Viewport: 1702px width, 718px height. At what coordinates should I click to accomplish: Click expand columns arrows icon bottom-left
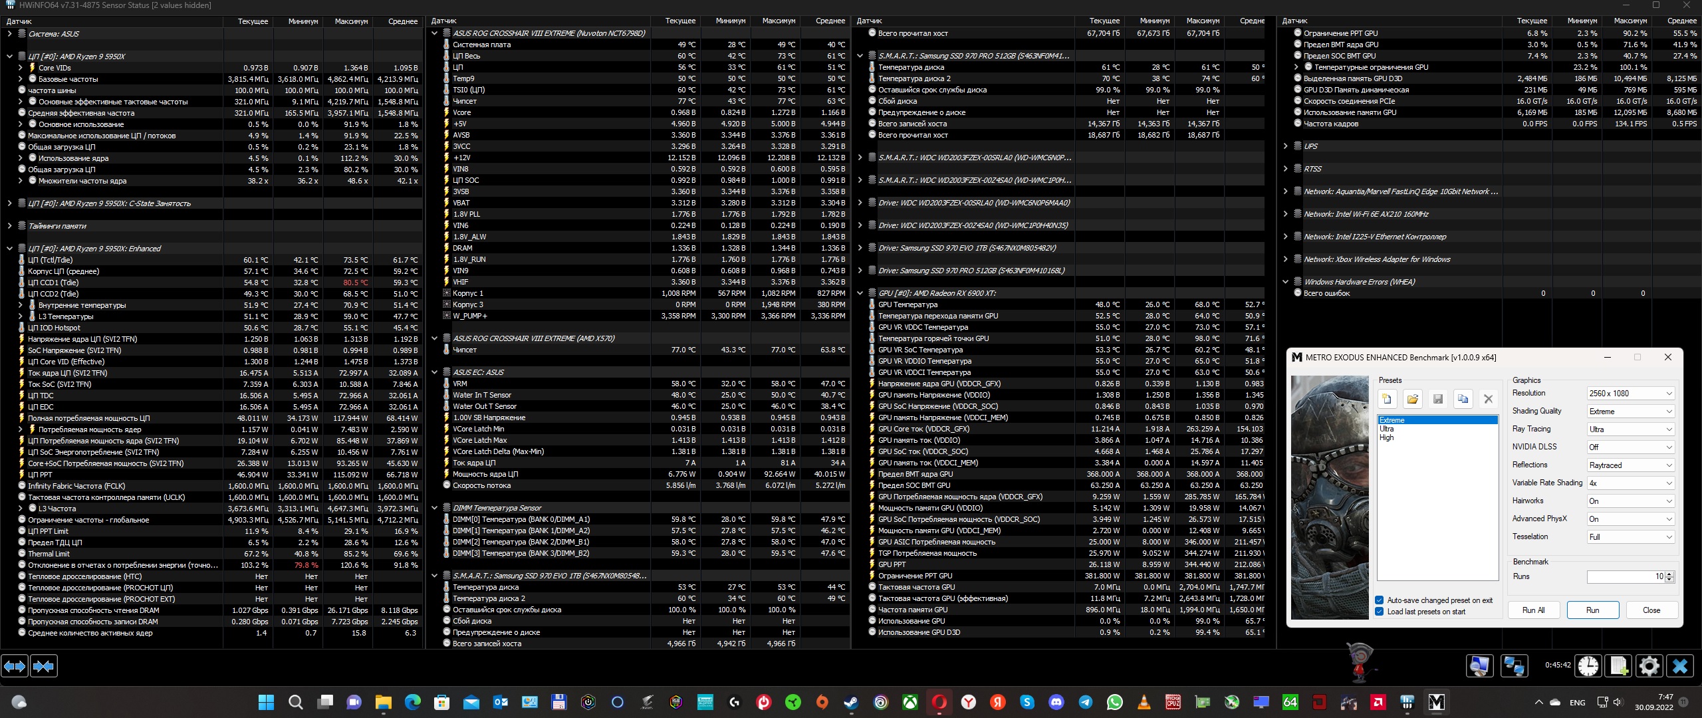(x=15, y=666)
